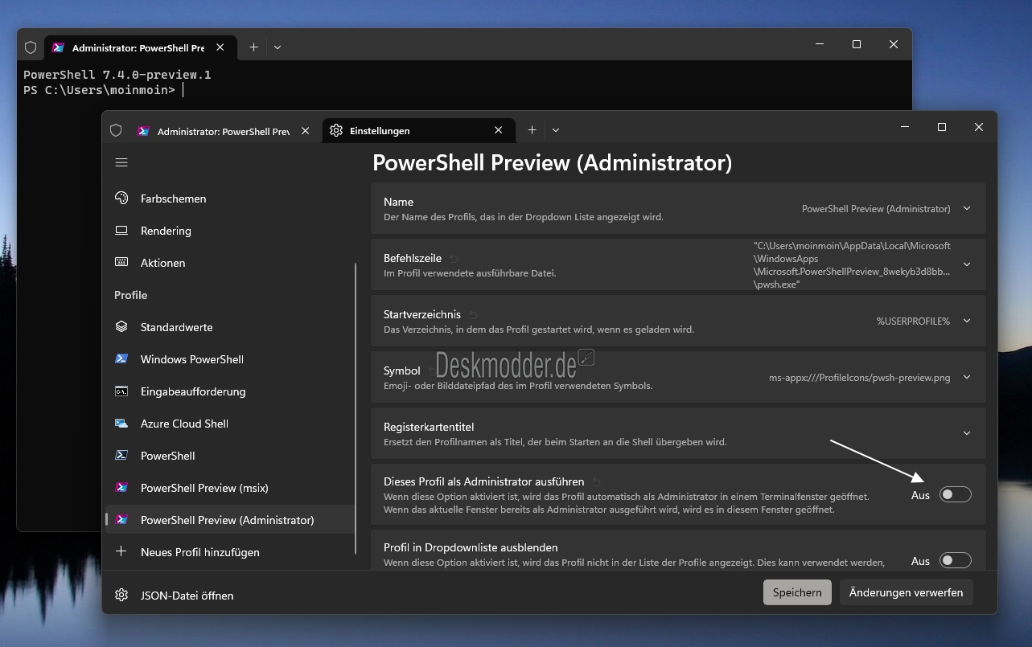Click the %USERPROFILE% value text
This screenshot has height=647, width=1032.
(x=913, y=321)
